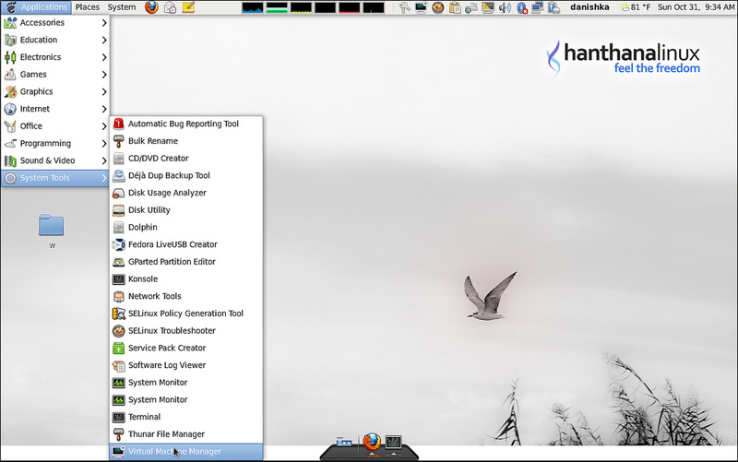Open the System menu
Viewport: 738px width, 462px height.
122,7
